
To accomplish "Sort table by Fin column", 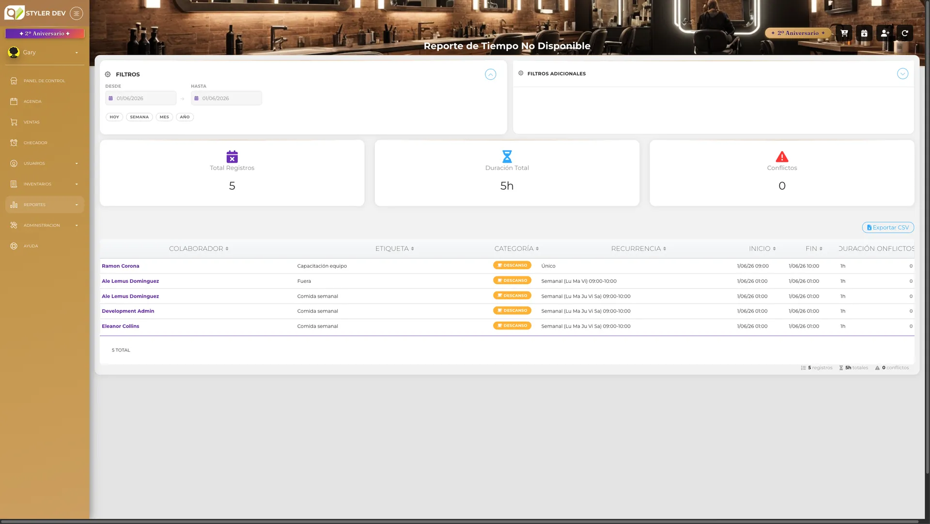I will click(x=814, y=248).
